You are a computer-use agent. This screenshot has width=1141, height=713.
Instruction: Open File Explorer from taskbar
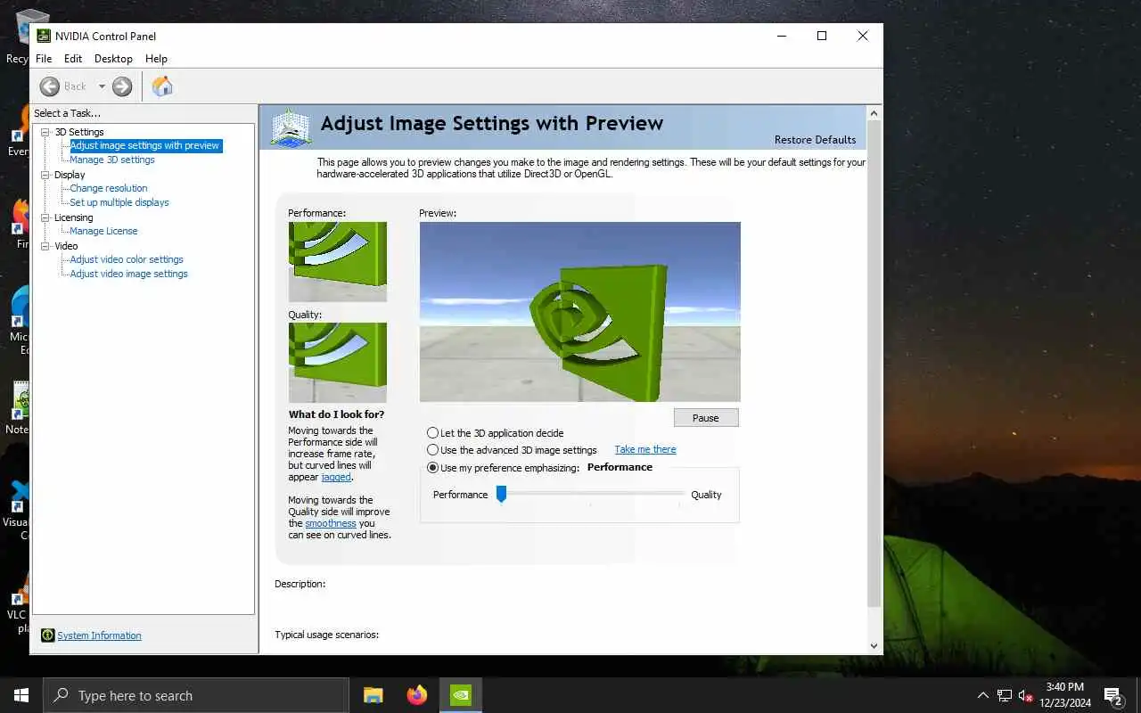tap(373, 695)
